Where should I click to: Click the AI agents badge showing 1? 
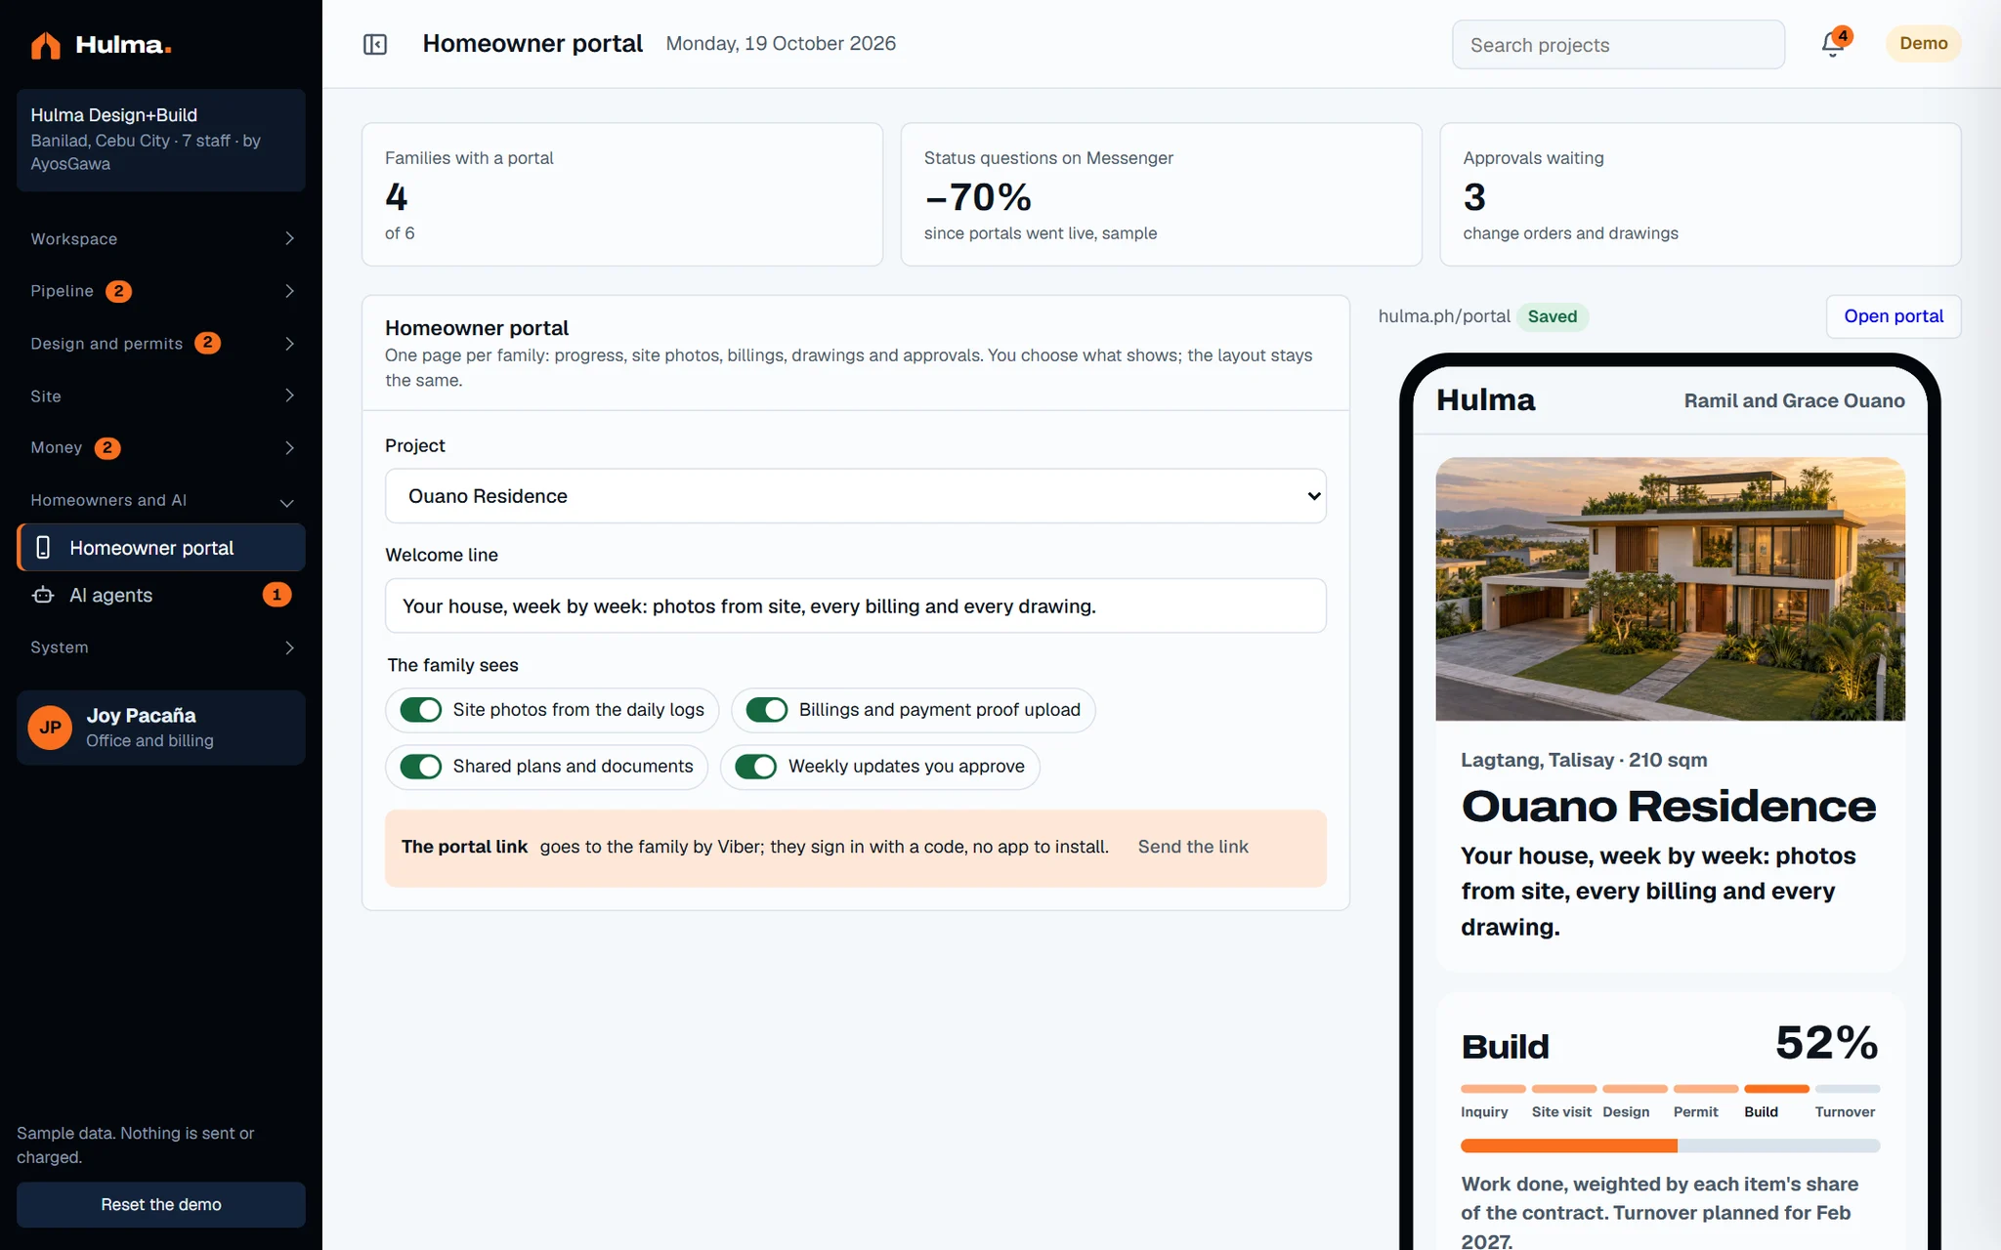277,595
